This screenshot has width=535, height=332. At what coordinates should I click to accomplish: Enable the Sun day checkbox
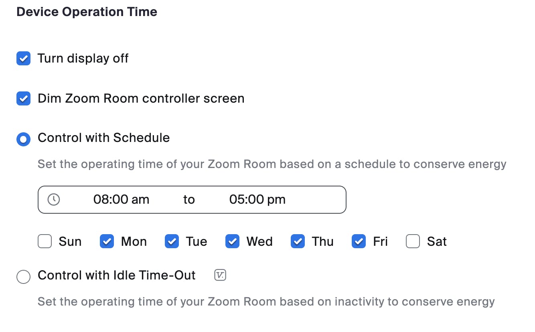coord(45,242)
